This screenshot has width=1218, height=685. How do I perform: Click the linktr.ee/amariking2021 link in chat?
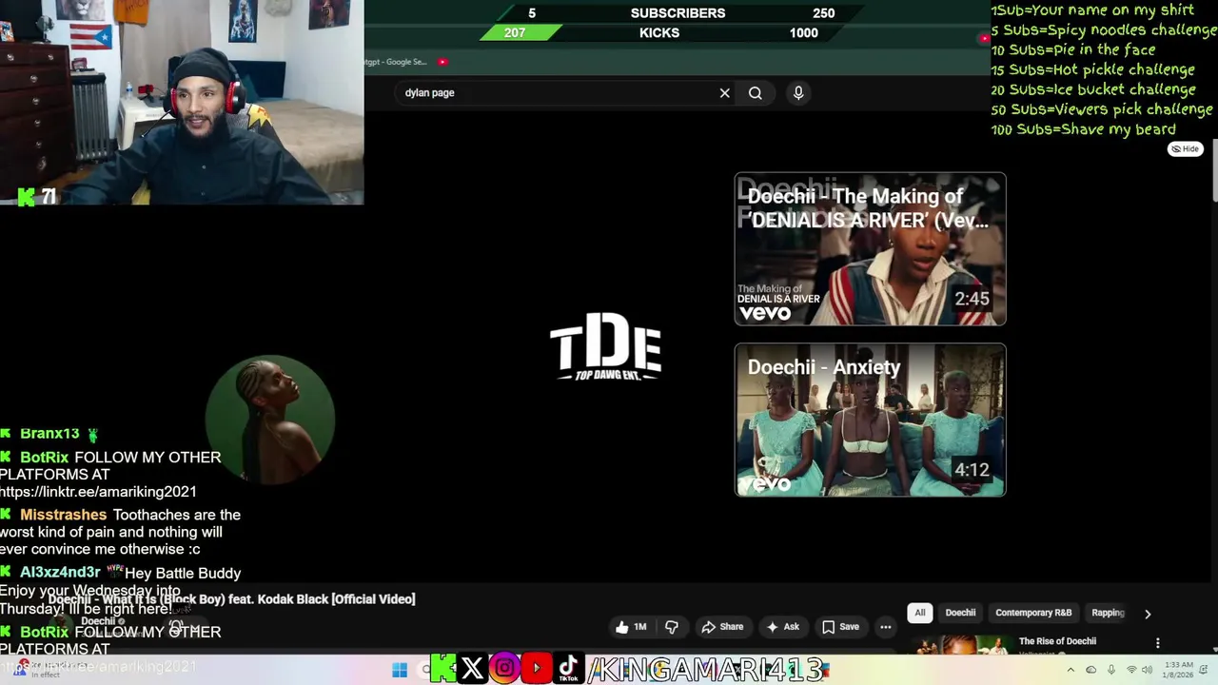[98, 492]
